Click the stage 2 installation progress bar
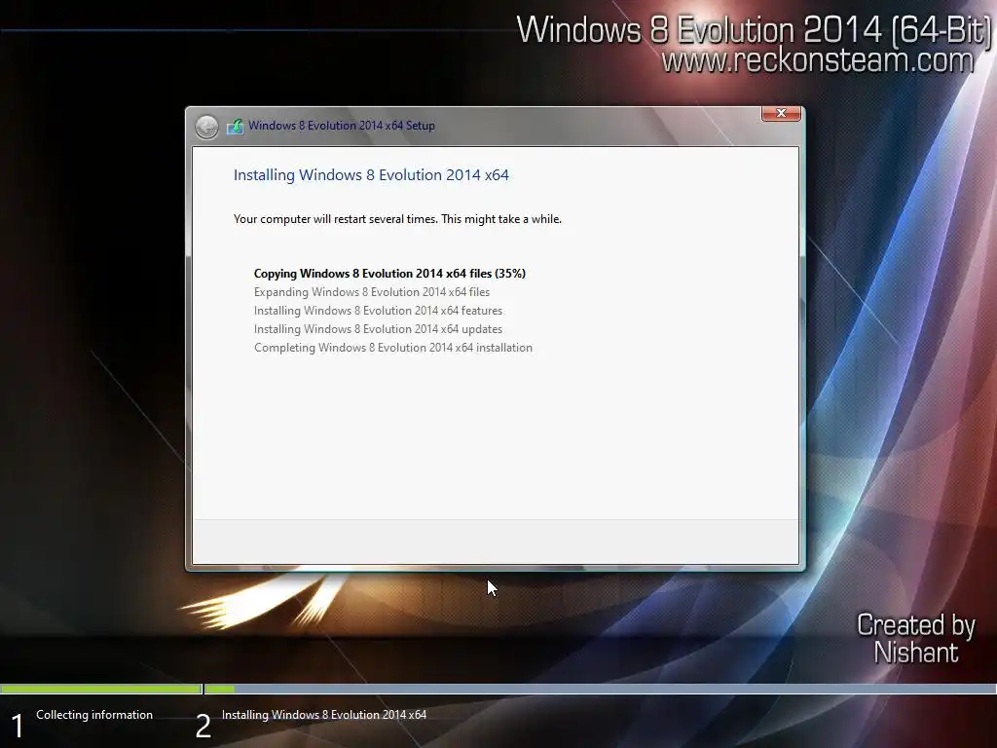Image resolution: width=997 pixels, height=748 pixels. point(600,689)
